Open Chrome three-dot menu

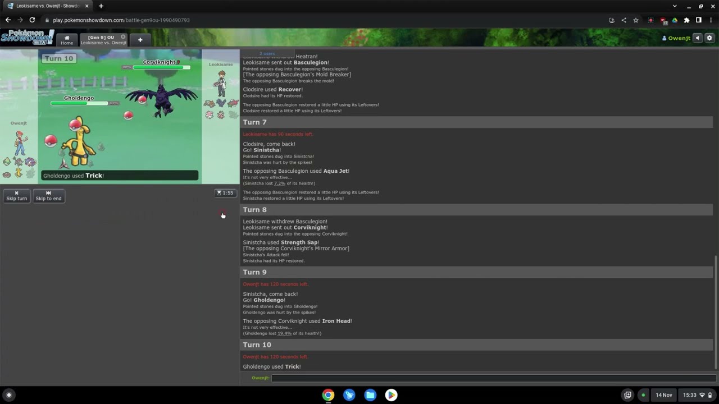point(711,20)
